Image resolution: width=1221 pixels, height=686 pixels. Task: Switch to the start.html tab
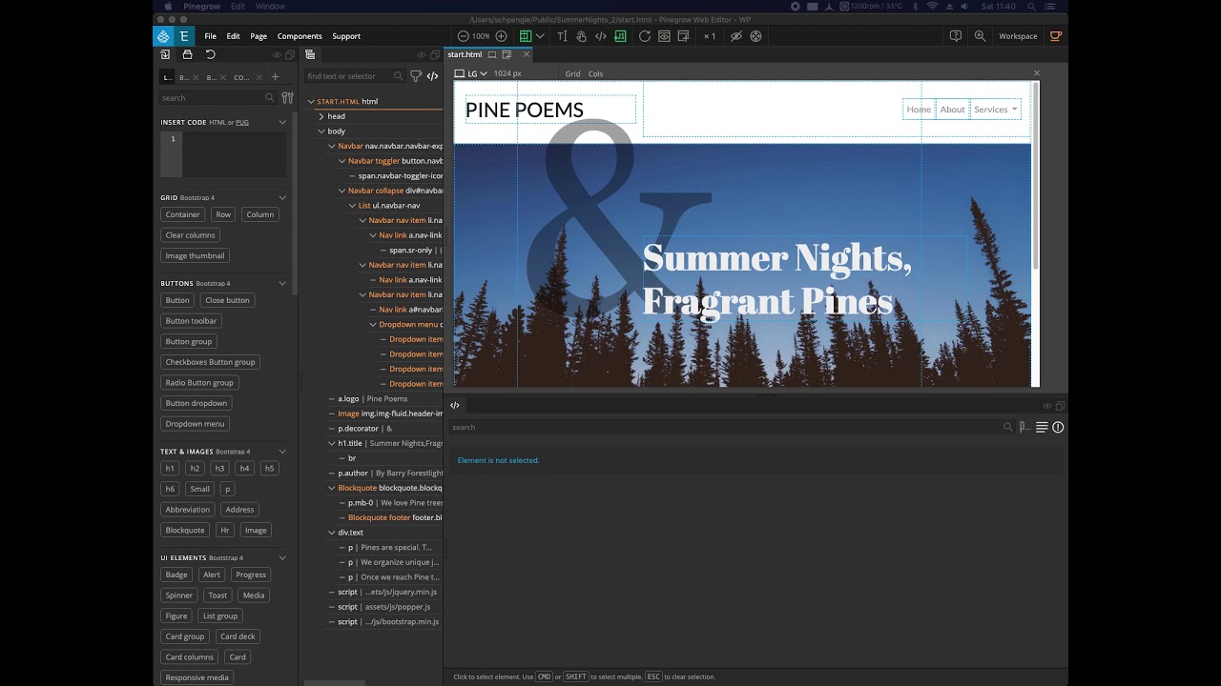pos(466,54)
